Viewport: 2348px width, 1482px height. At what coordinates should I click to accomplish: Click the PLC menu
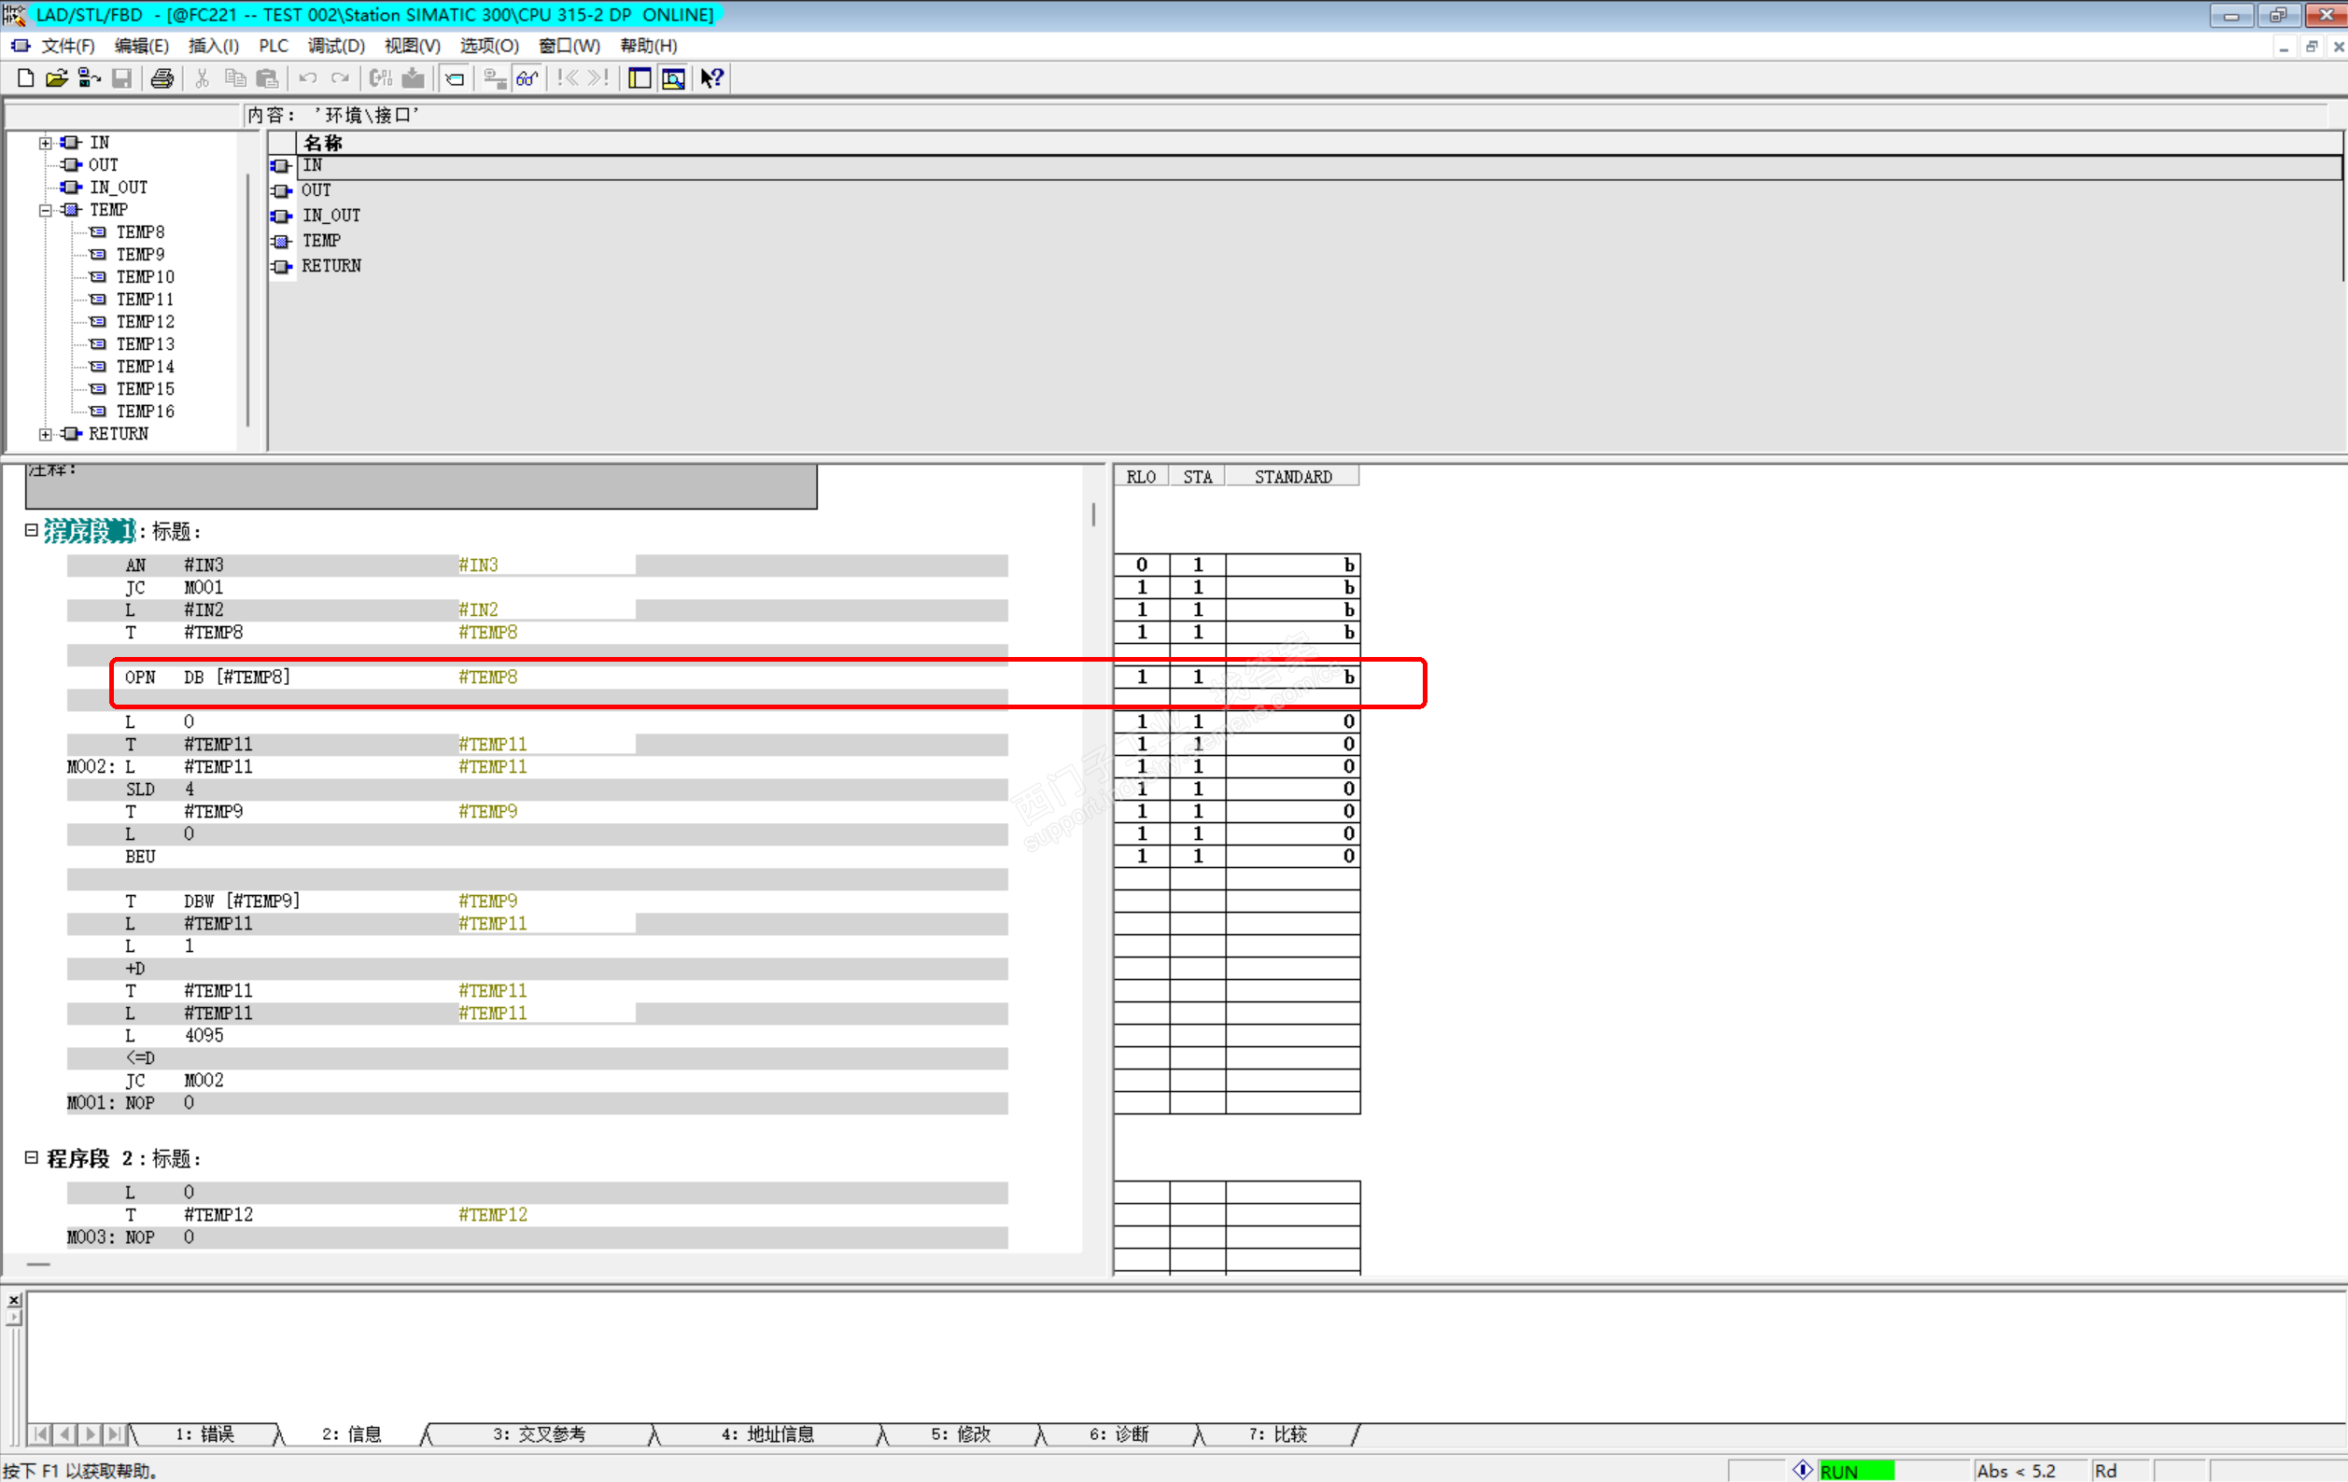click(273, 46)
